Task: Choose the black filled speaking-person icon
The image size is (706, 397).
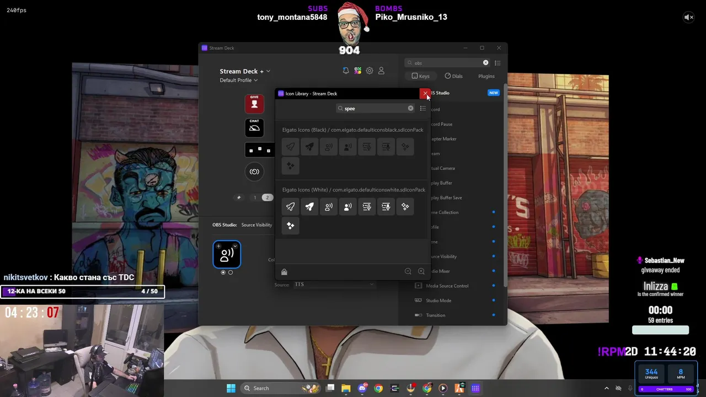Action: tap(347, 147)
